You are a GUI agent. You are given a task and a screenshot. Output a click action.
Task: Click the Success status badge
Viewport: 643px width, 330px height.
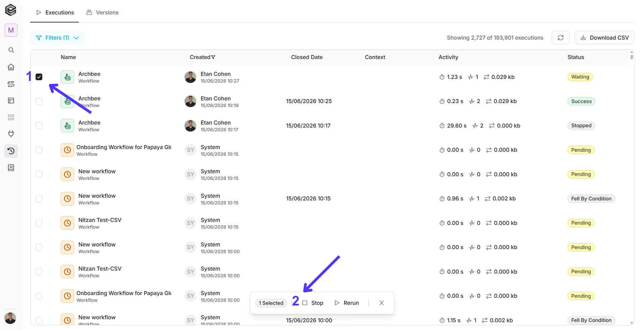click(582, 101)
